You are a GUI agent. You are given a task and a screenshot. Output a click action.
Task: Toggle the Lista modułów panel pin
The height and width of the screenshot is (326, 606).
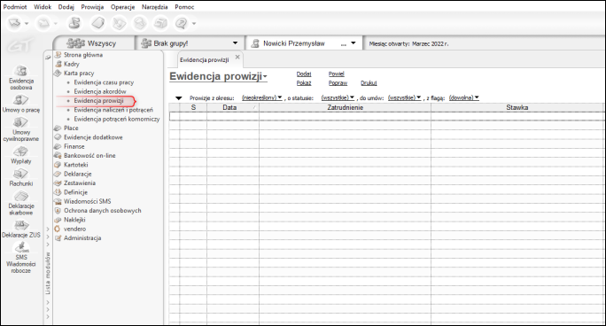(x=48, y=58)
